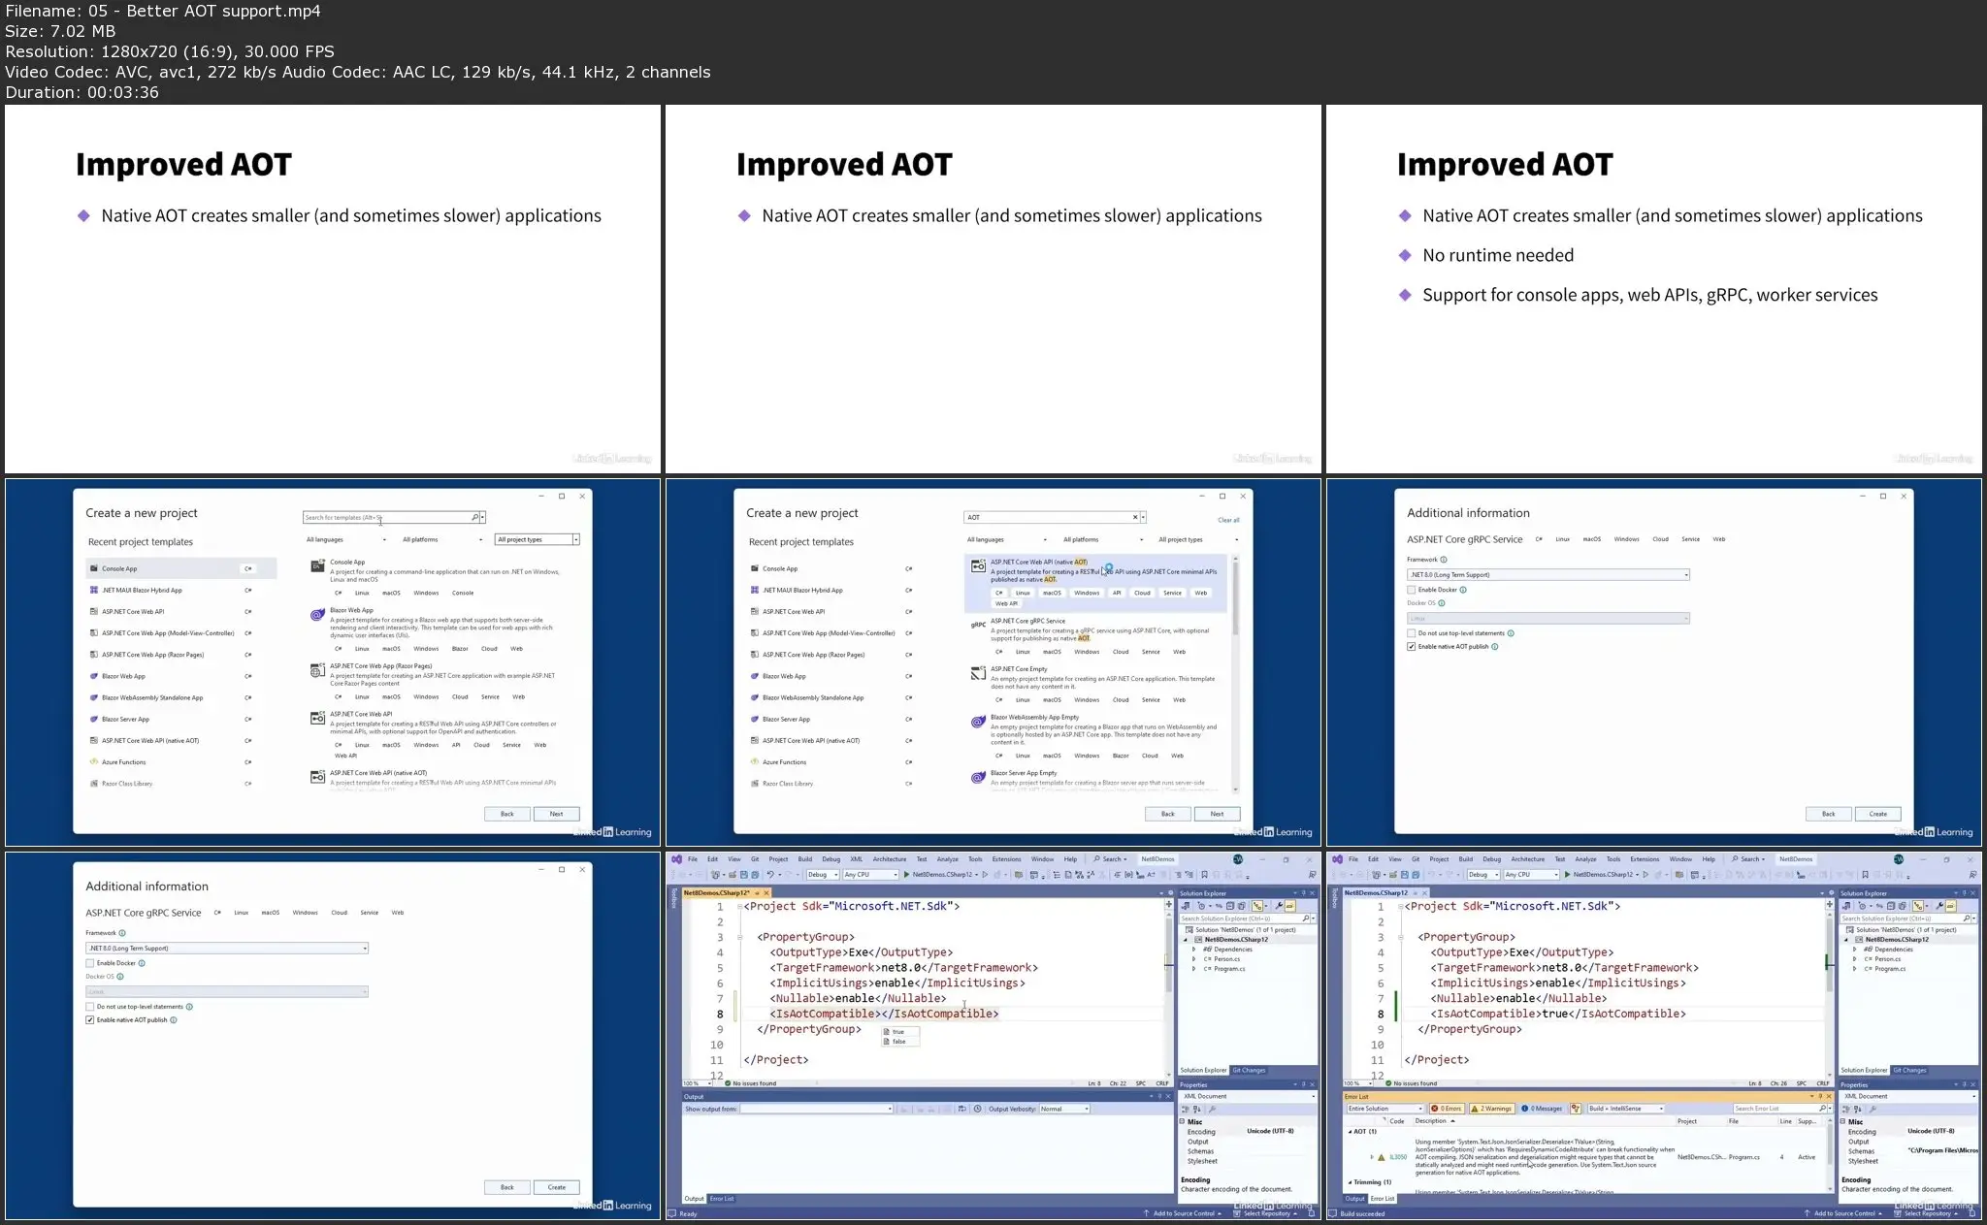Image resolution: width=1987 pixels, height=1225 pixels.
Task: Click notification bell in Output-frame status bar
Action: point(1312,1213)
